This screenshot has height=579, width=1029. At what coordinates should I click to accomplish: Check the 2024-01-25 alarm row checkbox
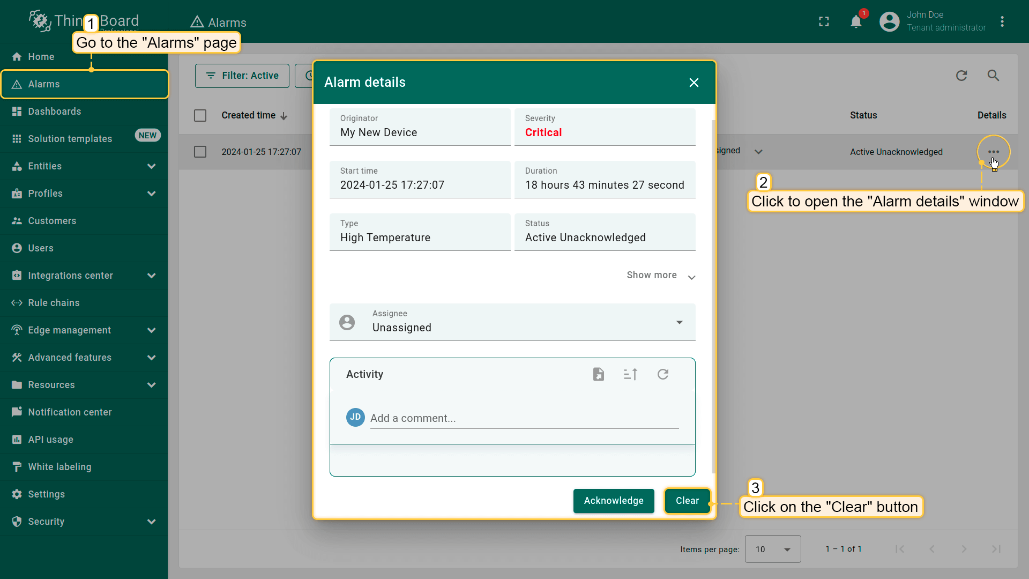[x=200, y=152]
